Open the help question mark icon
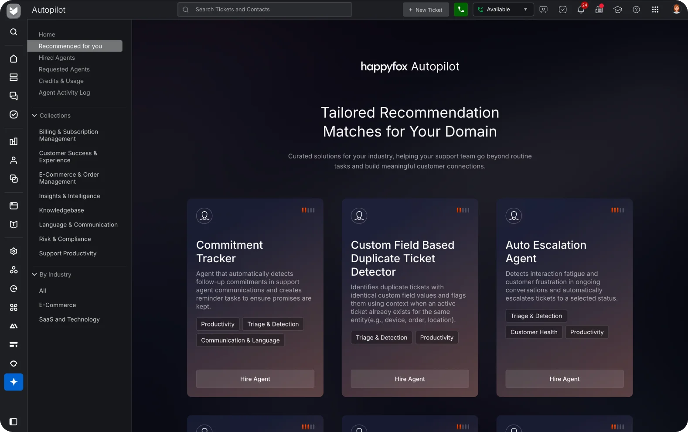 (x=637, y=10)
